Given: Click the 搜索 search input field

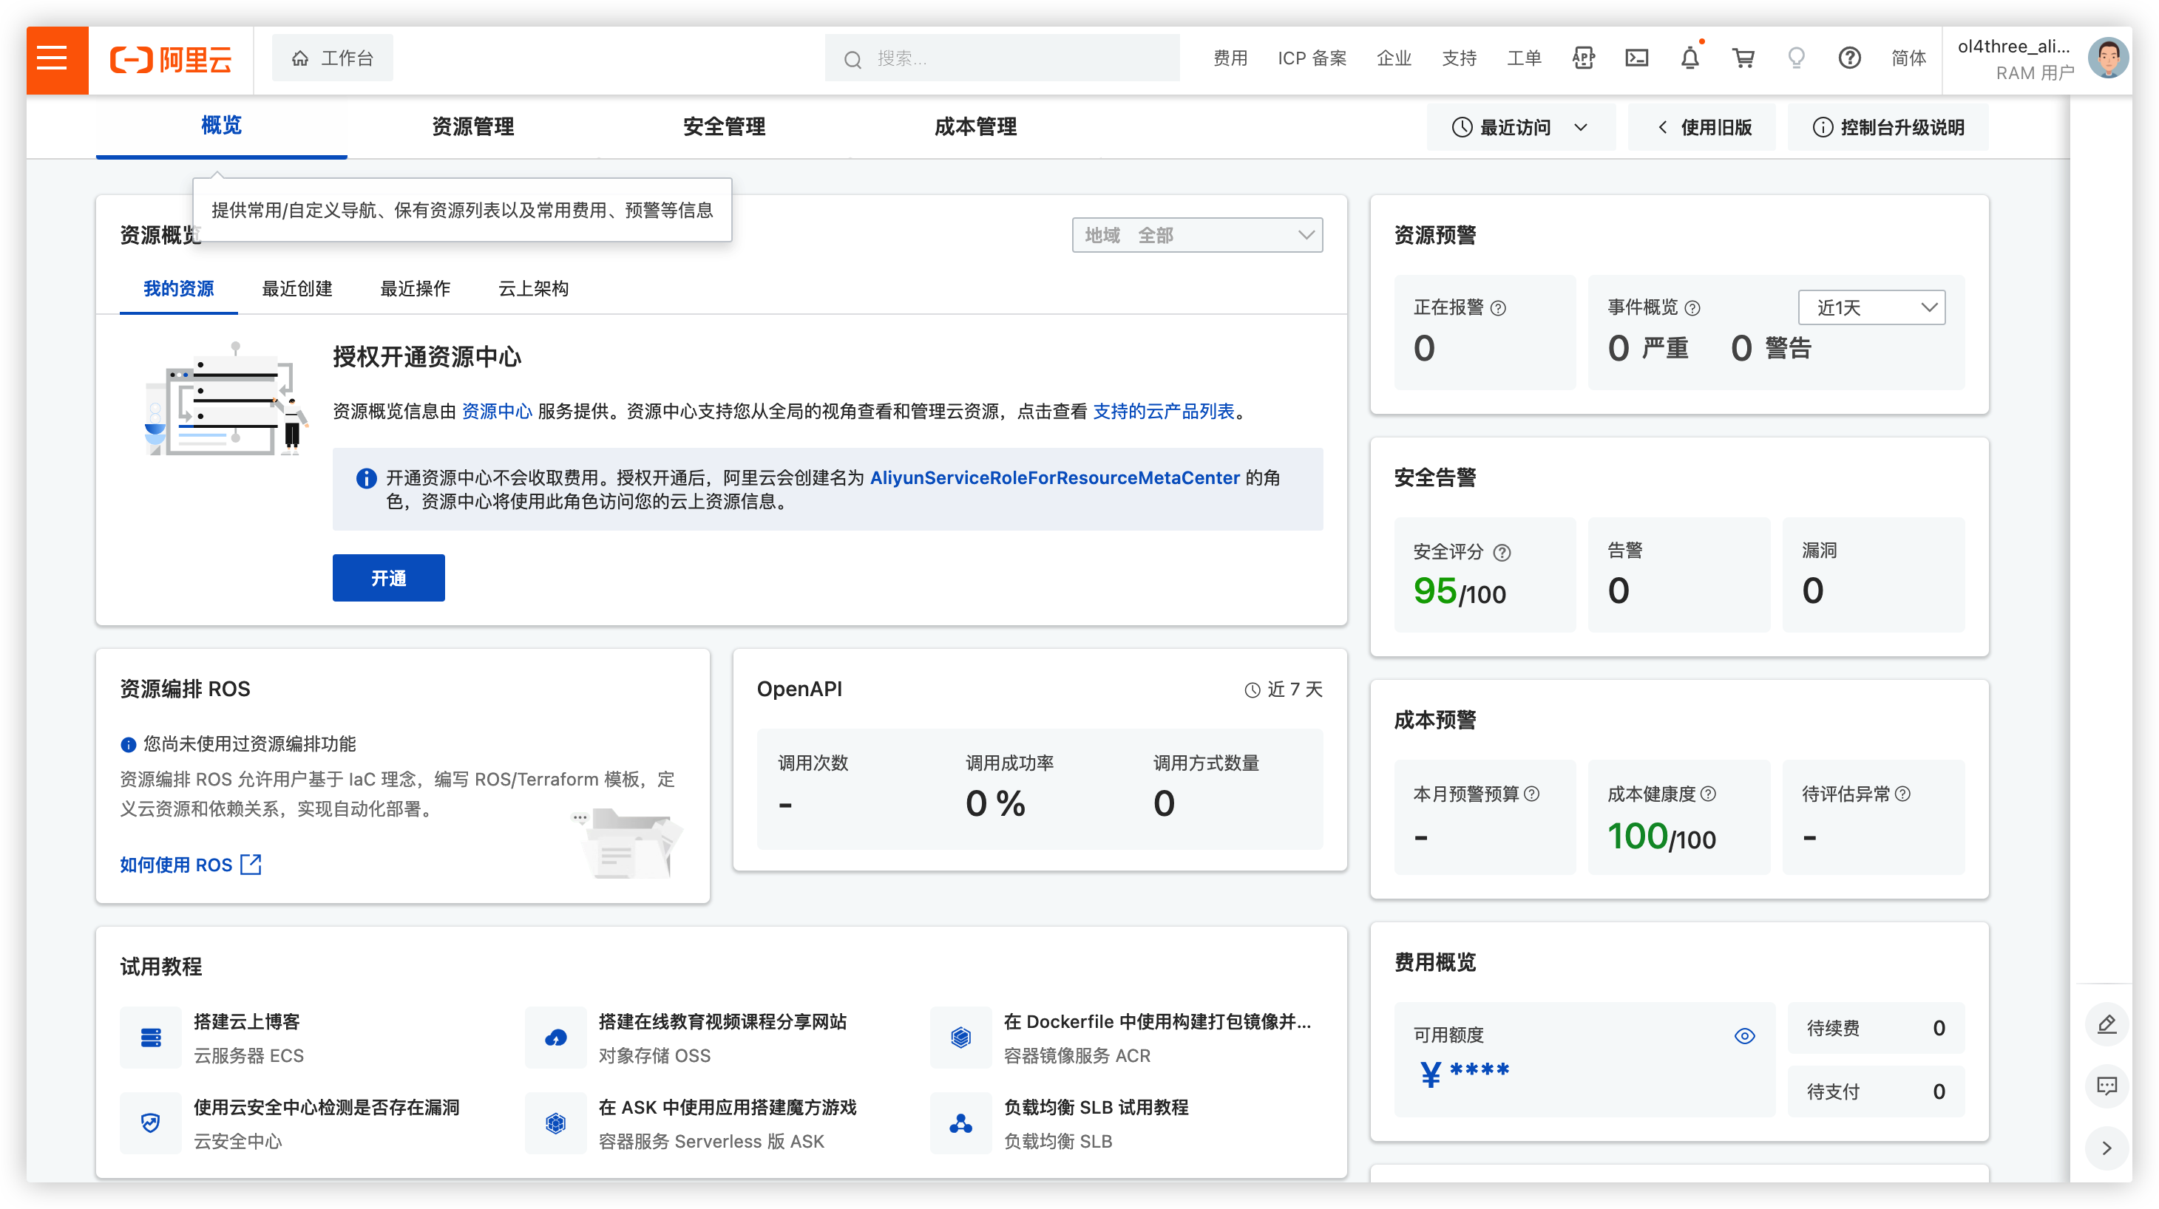Looking at the screenshot, I should click(1002, 58).
